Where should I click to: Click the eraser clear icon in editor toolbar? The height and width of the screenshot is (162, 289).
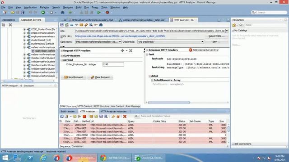(x=86, y=25)
